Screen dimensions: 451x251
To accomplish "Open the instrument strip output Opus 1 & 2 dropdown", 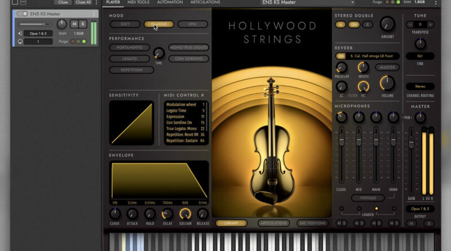I will point(38,33).
